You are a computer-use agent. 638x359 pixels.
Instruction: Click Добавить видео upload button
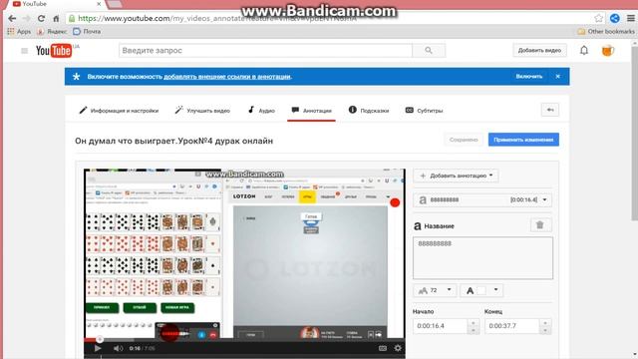click(x=539, y=51)
